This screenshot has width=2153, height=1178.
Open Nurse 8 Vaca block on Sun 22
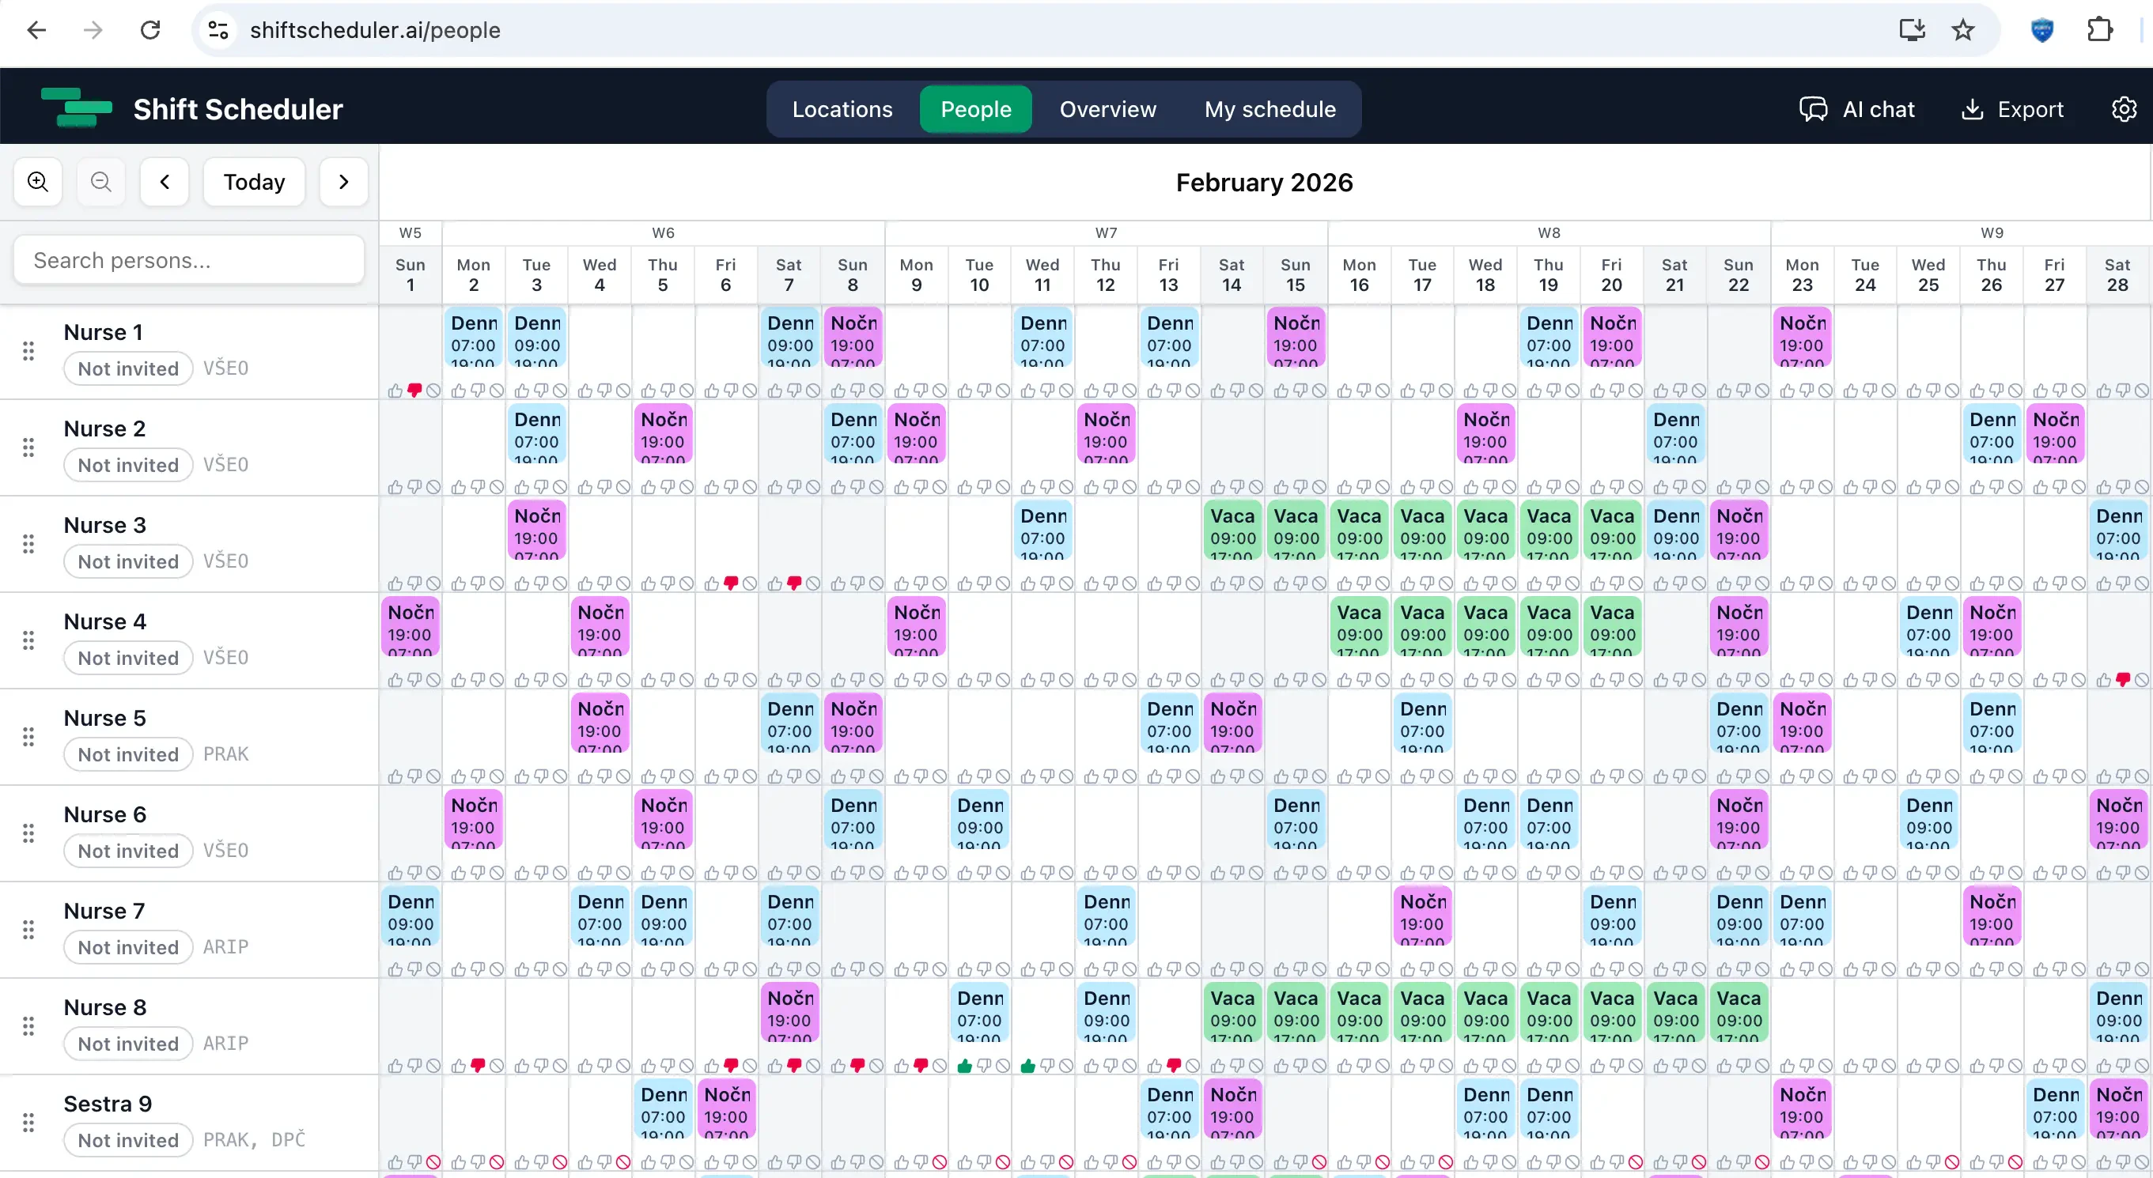pyautogui.click(x=1739, y=1014)
